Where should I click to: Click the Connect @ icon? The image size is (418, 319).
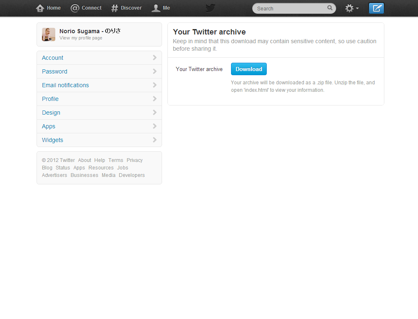pos(75,8)
